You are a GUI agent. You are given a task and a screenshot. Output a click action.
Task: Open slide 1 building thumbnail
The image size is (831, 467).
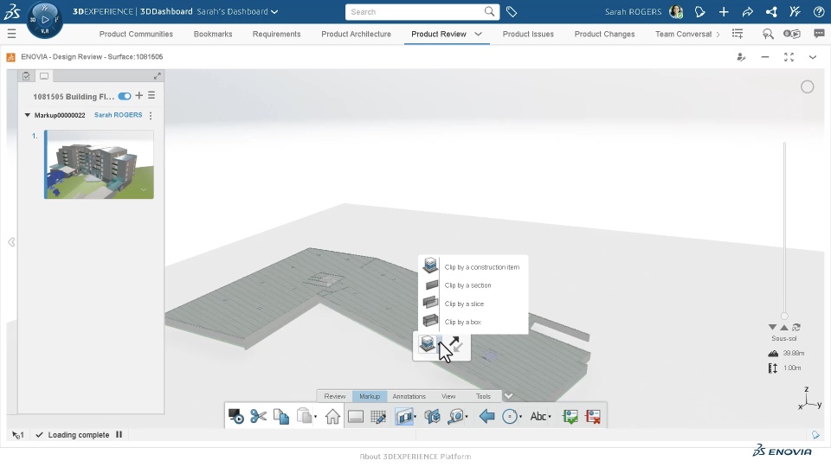(99, 164)
